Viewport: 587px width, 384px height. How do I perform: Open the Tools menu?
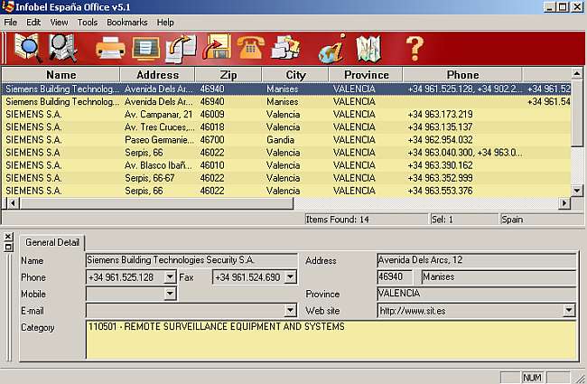88,23
